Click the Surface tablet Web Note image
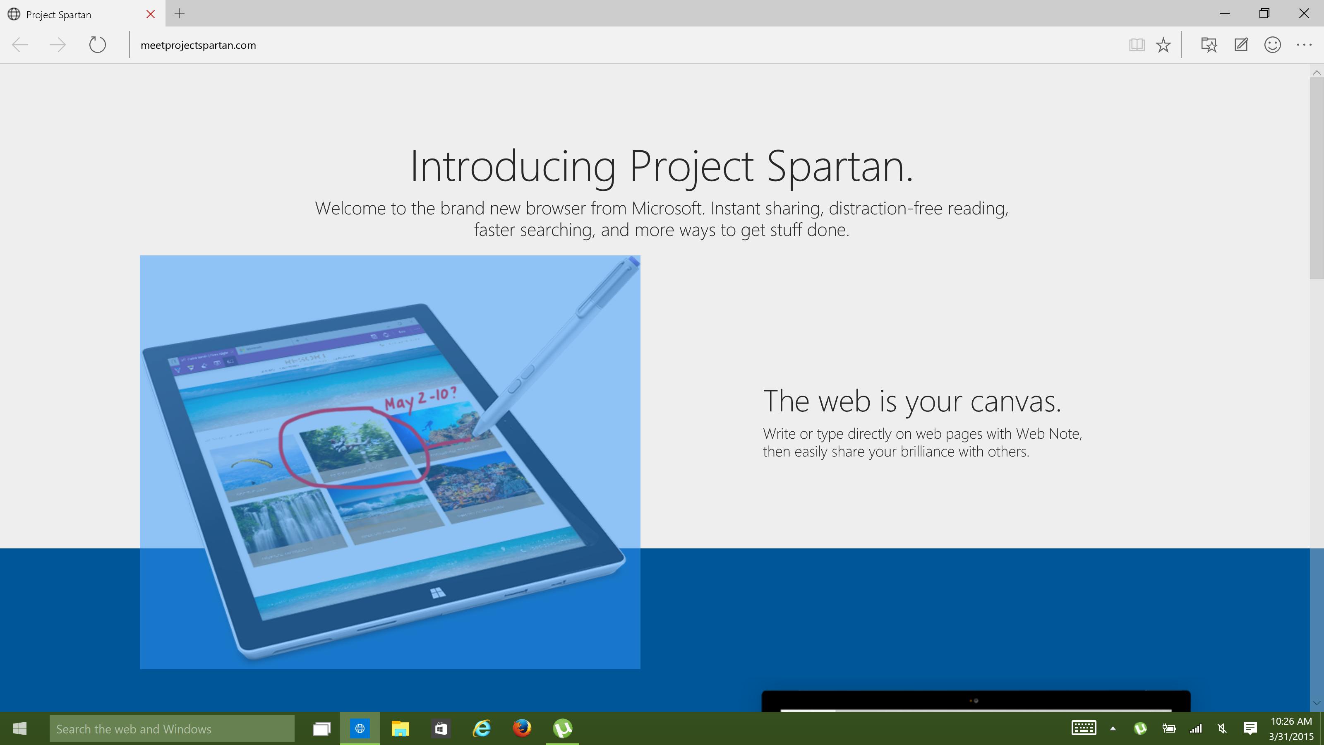The image size is (1324, 745). [390, 462]
